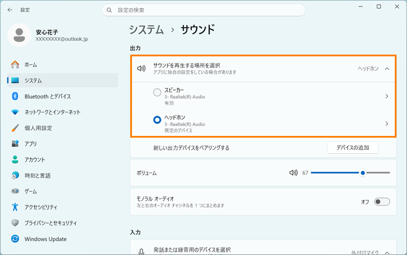This screenshot has width=407, height=255.
Task: Click the Accounts person icon
Action: pos(15,160)
